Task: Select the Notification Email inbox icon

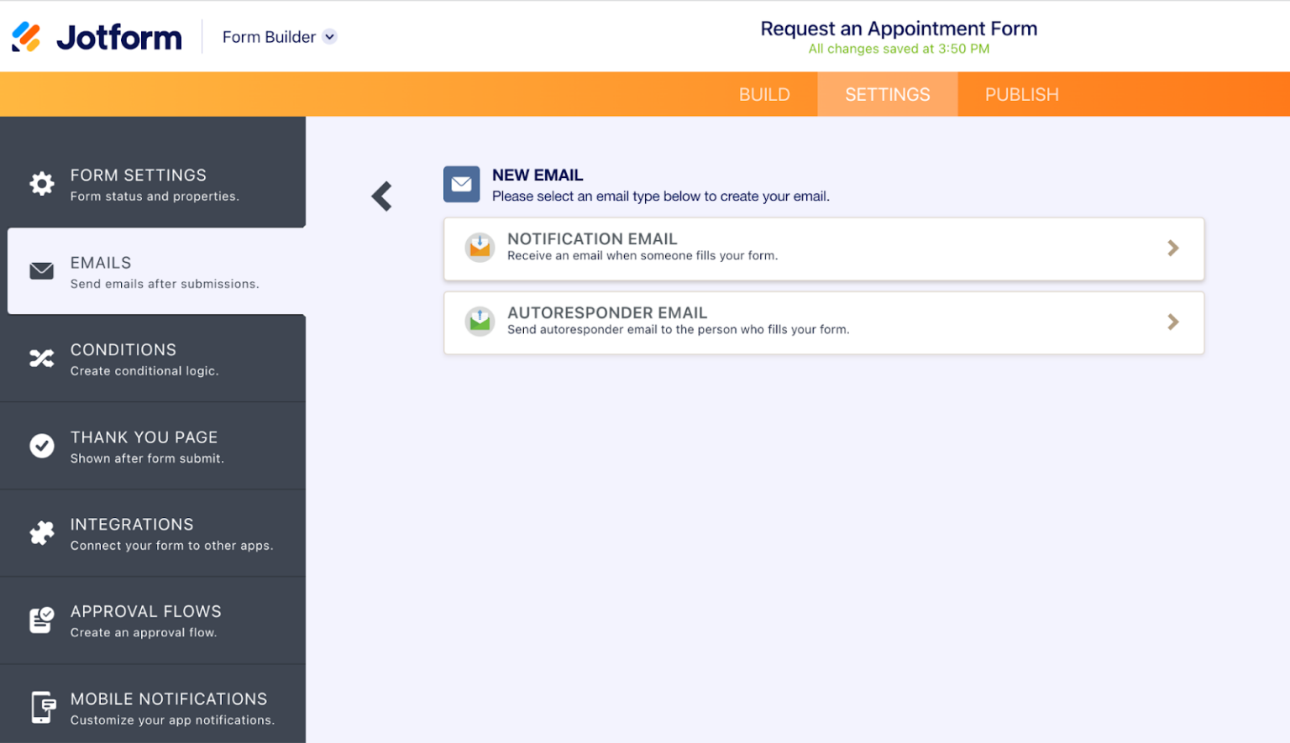Action: coord(480,248)
